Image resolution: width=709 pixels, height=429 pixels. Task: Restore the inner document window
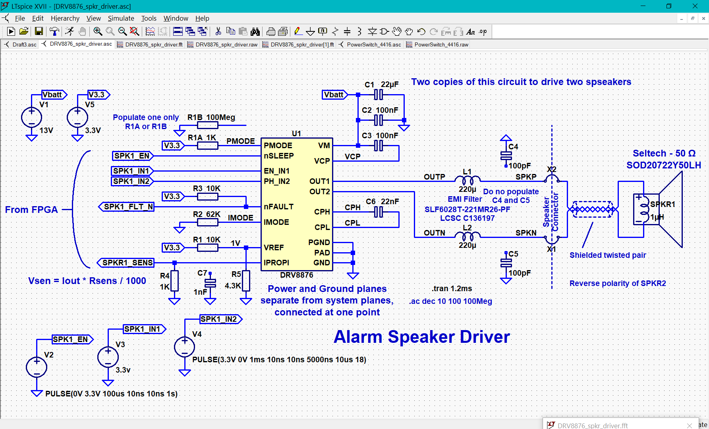click(x=693, y=18)
